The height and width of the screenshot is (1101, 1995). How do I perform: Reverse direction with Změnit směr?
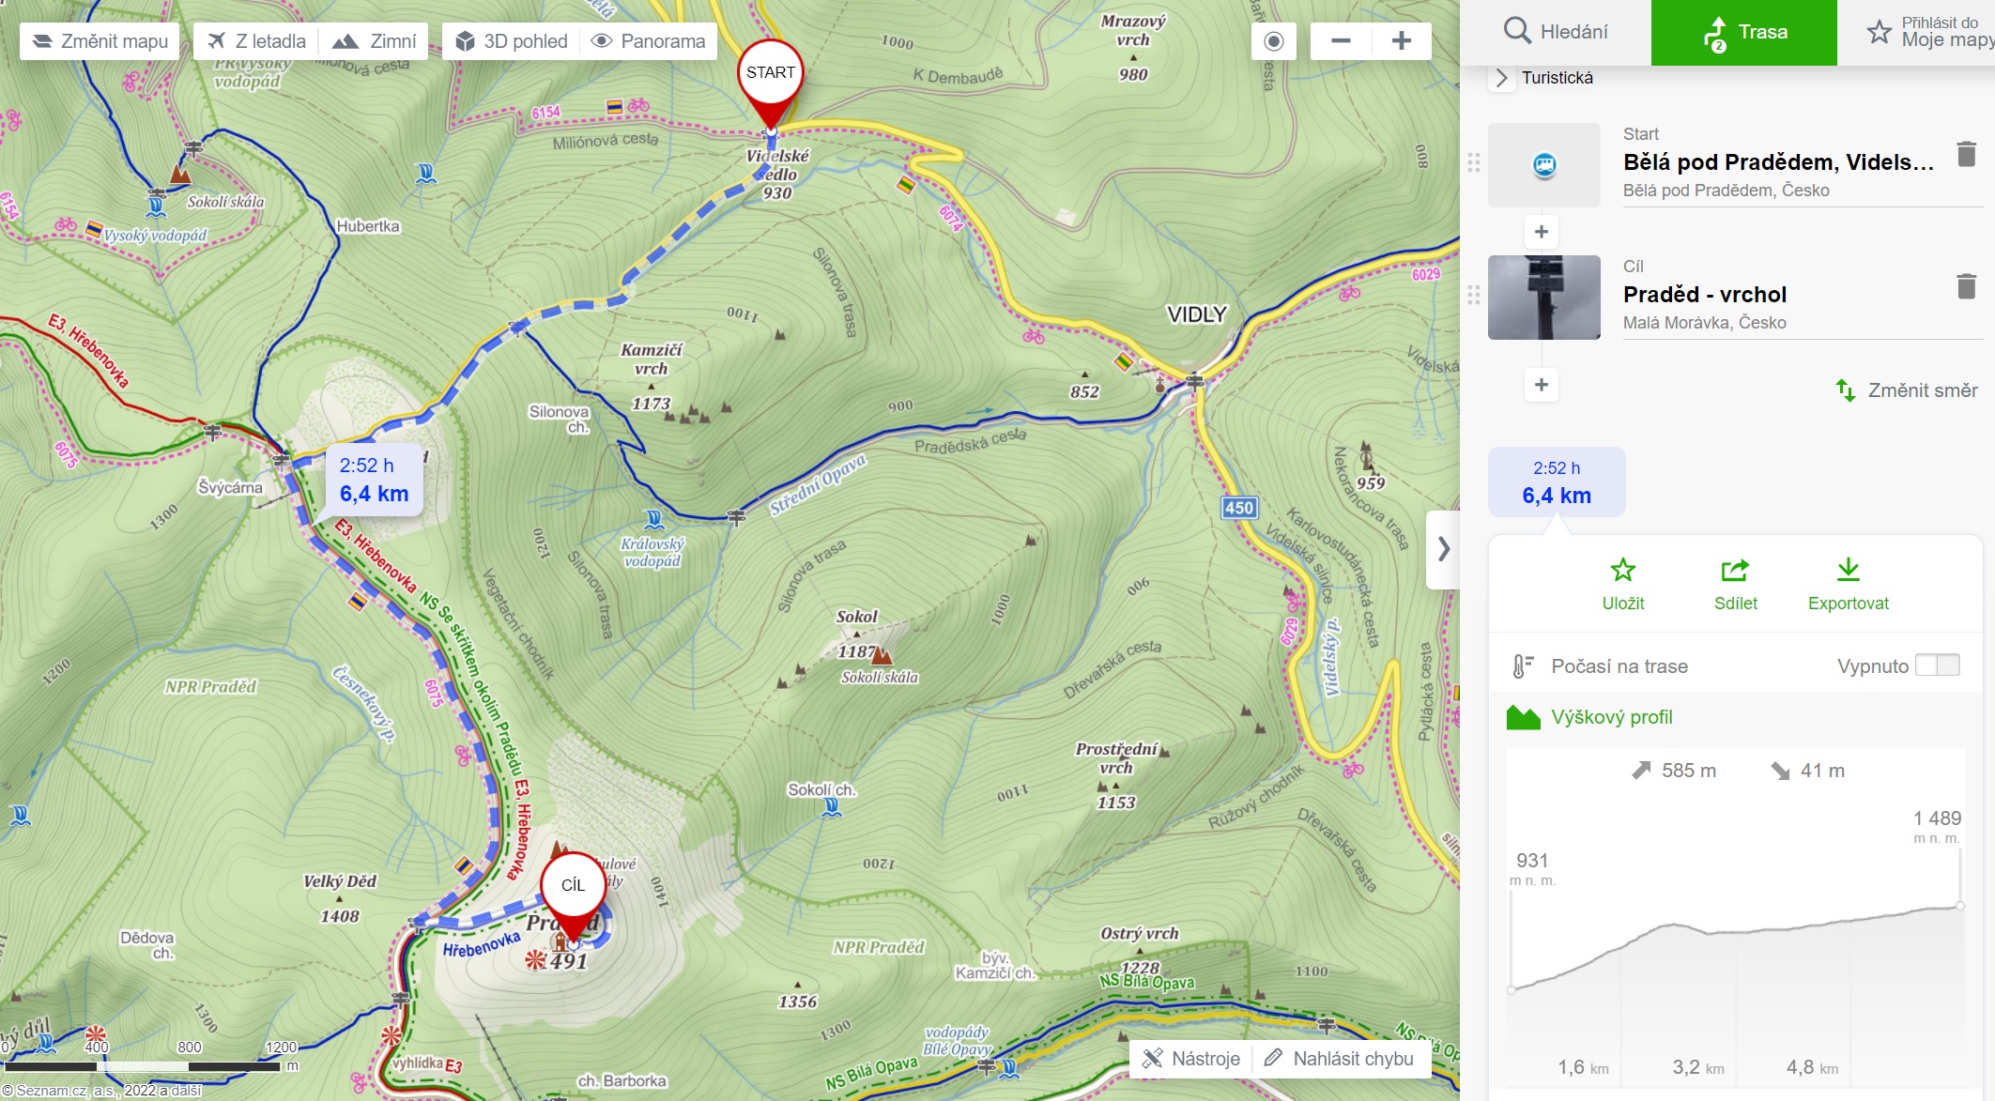click(x=1906, y=390)
